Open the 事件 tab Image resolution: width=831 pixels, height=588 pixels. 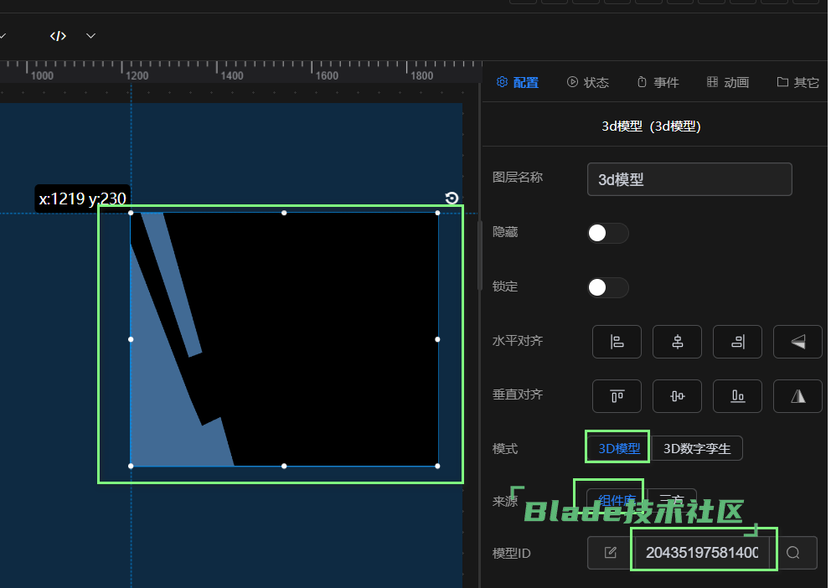658,82
